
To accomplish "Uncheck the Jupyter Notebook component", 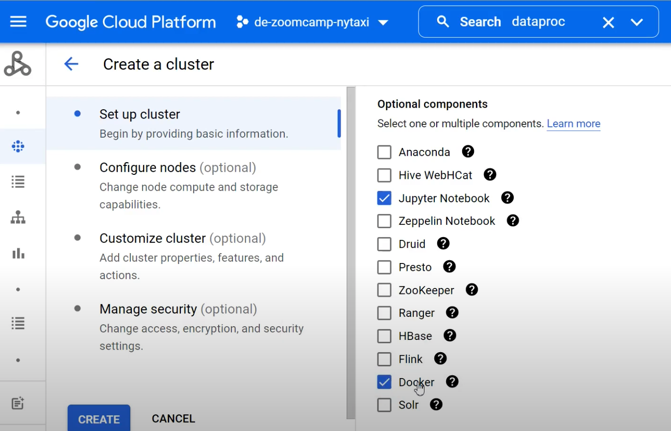I will click(x=384, y=198).
